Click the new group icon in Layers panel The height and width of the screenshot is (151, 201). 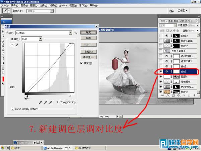[x=184, y=96]
